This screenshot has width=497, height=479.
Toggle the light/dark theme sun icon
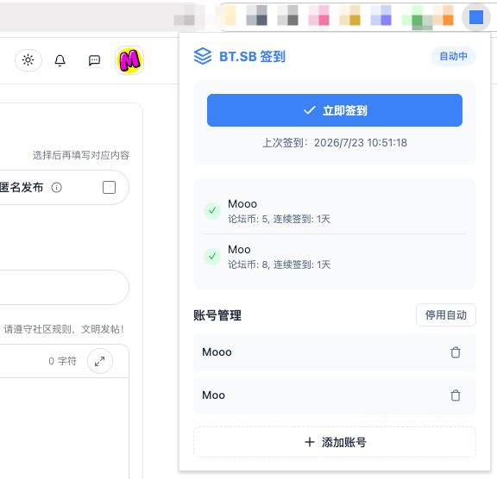pos(28,60)
